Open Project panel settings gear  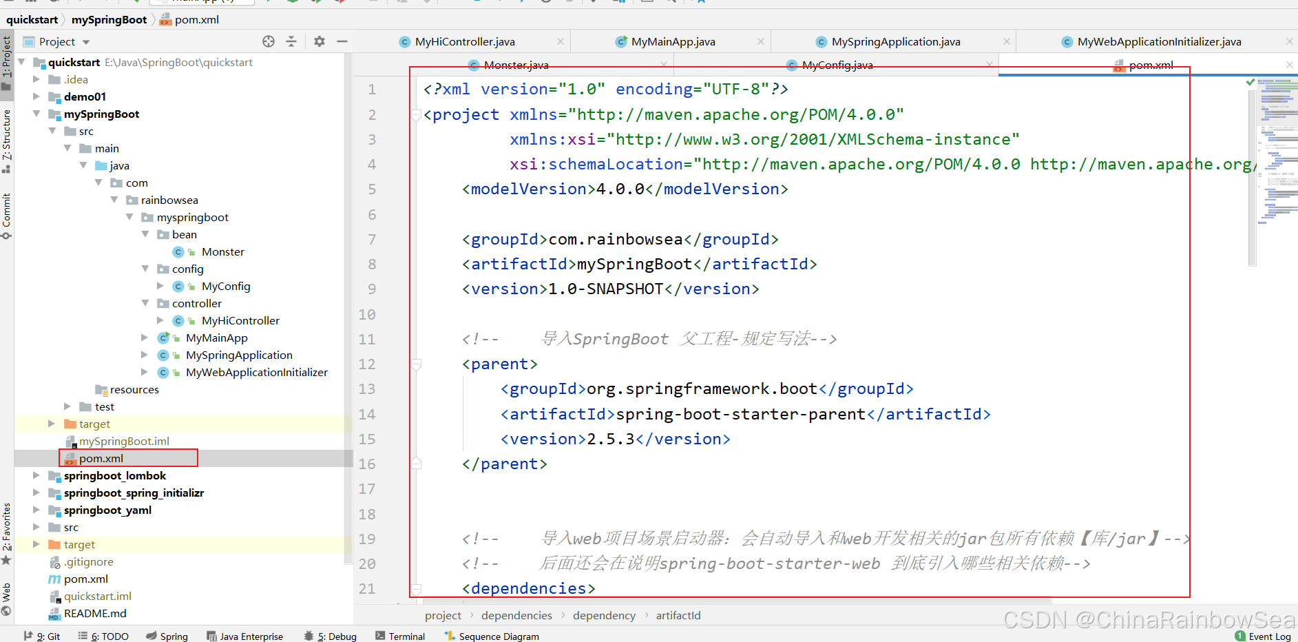(x=319, y=41)
